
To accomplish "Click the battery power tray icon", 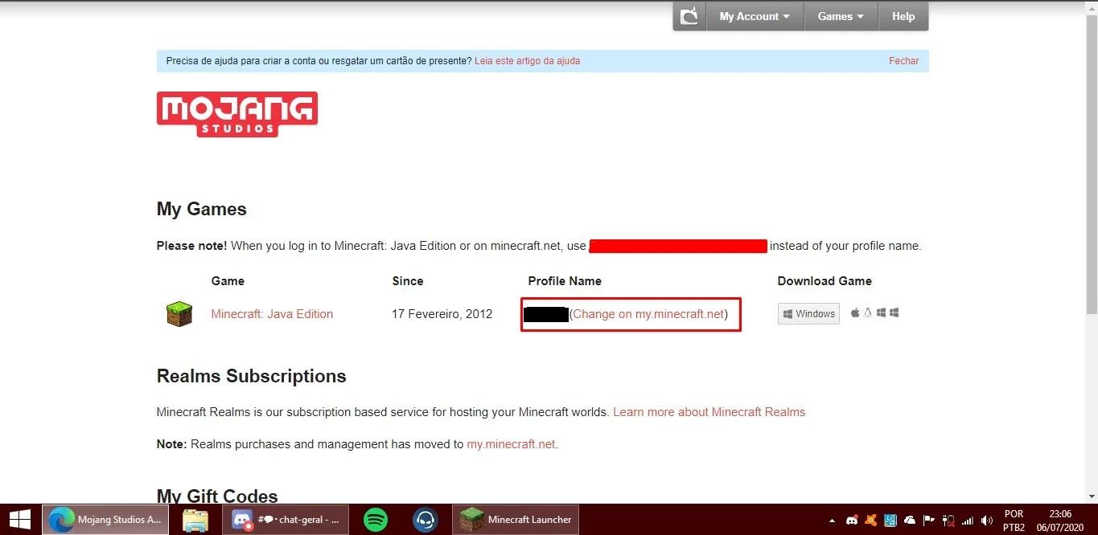I will tap(948, 521).
